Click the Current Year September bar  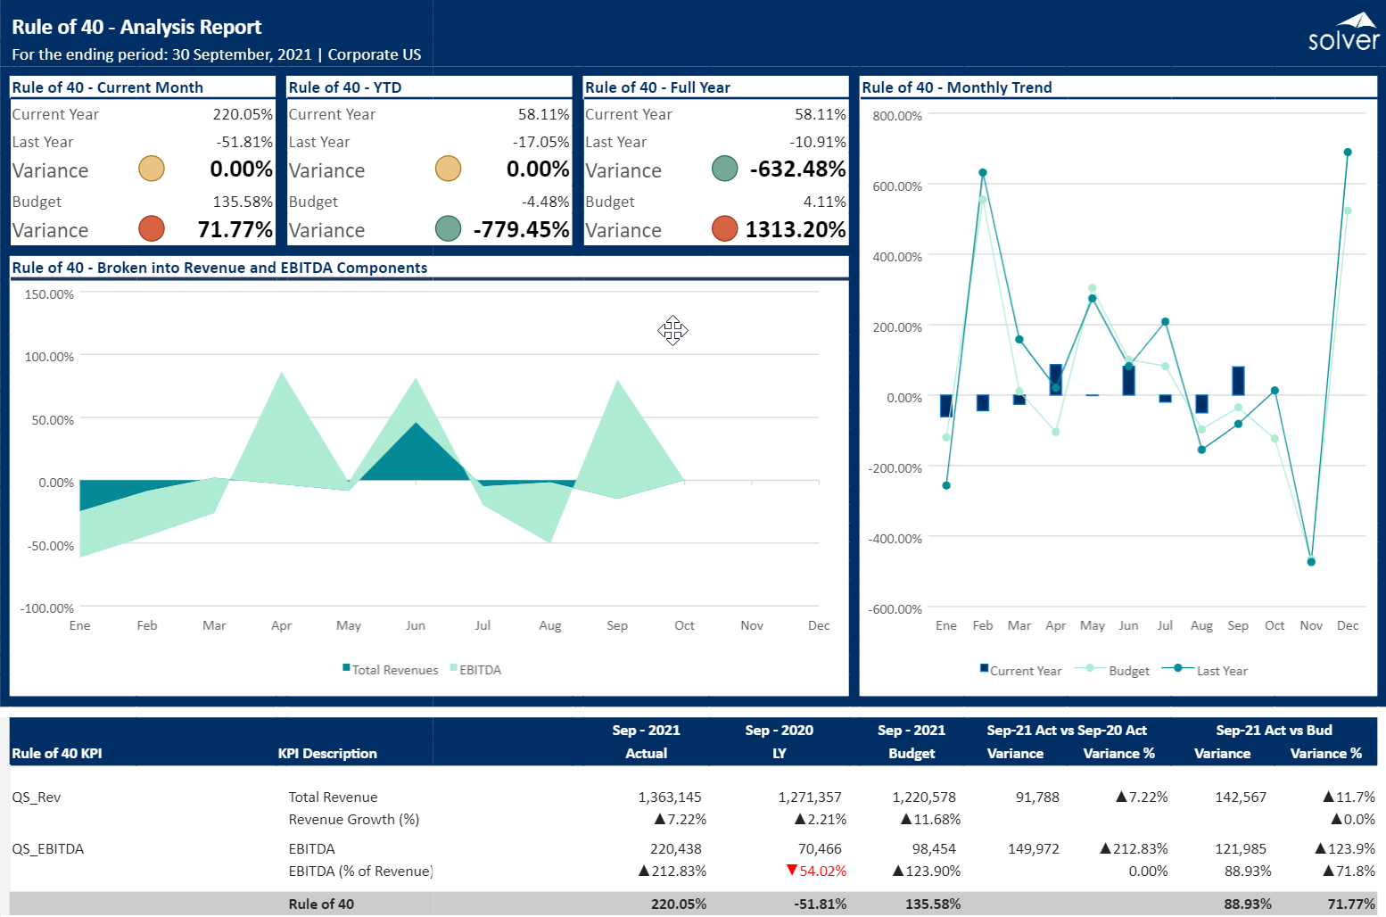pyautogui.click(x=1238, y=381)
